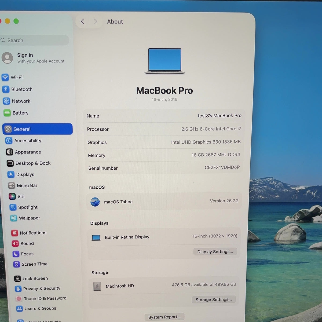Open the Users & Groups icon
Image resolution: width=322 pixels, height=322 pixels.
[x=19, y=309]
